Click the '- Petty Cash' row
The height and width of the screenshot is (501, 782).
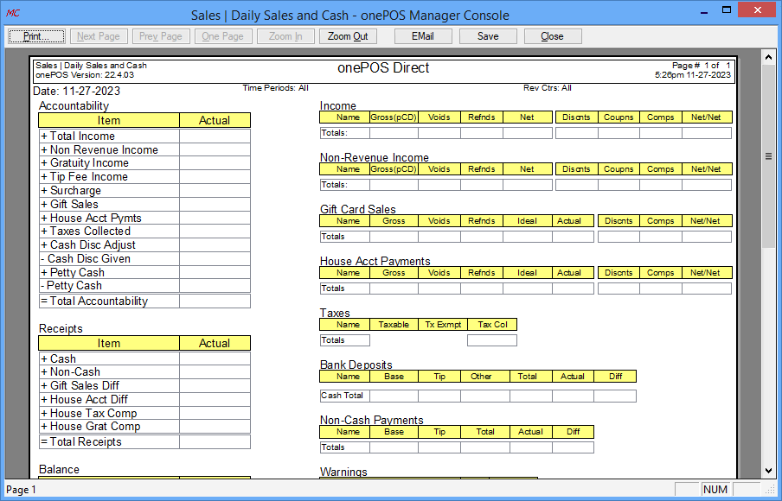click(144, 285)
